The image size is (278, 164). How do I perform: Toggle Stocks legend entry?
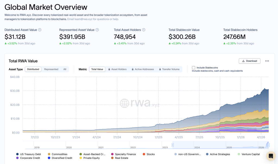click(149, 154)
